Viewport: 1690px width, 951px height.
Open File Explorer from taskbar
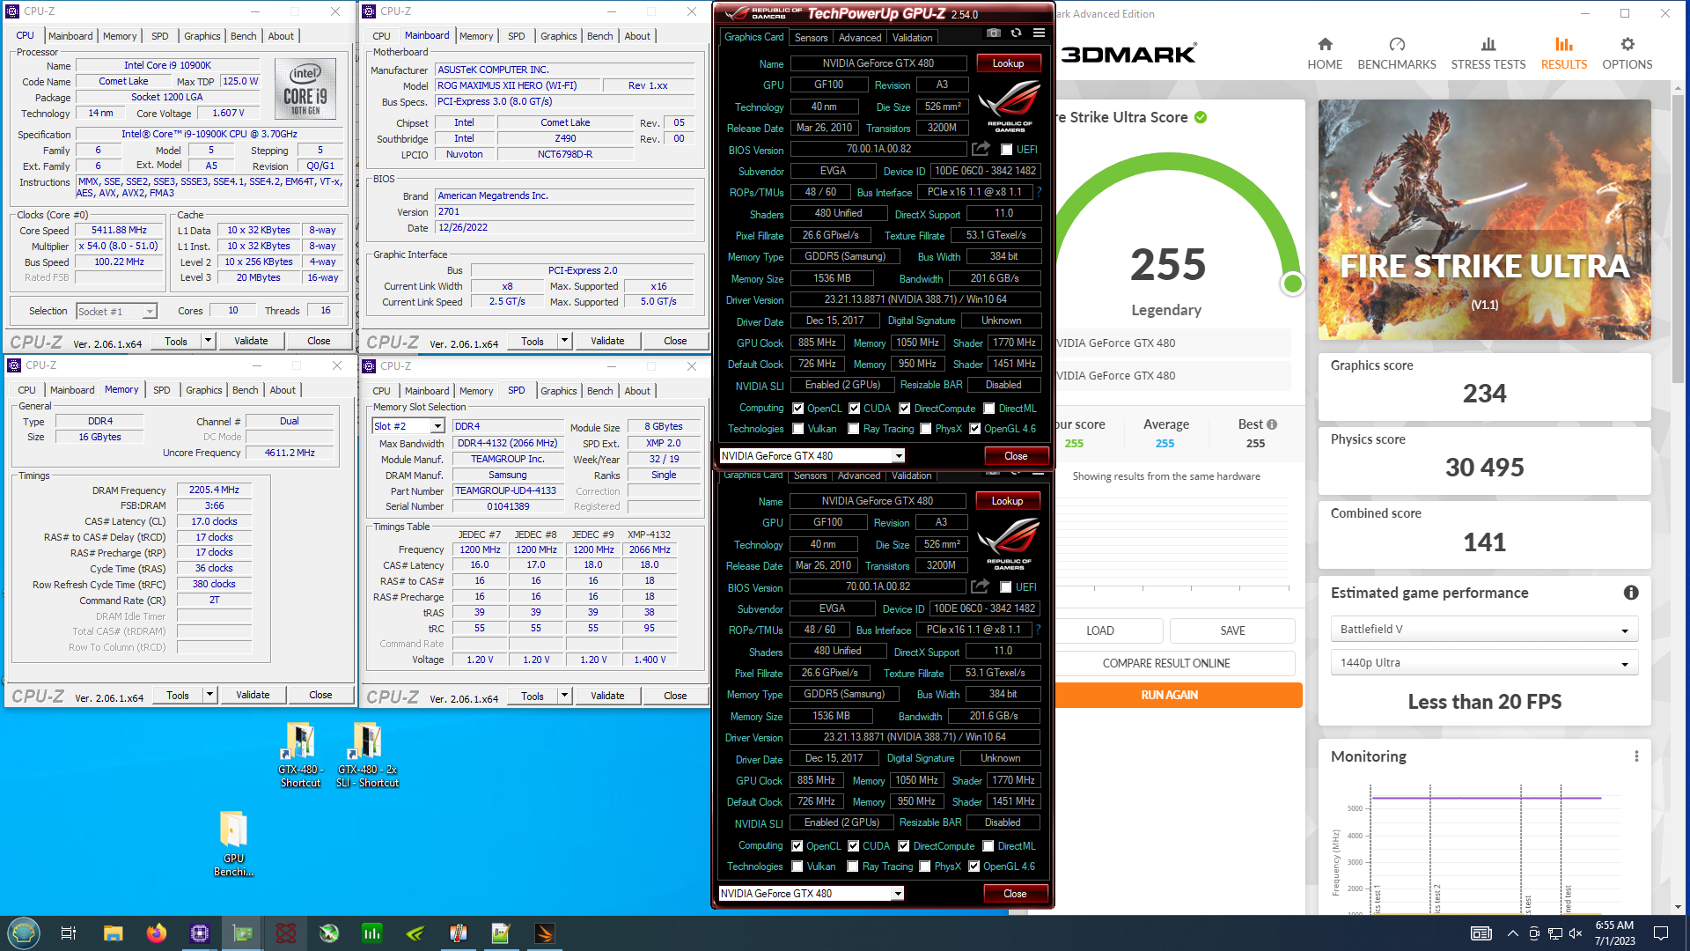coord(113,933)
